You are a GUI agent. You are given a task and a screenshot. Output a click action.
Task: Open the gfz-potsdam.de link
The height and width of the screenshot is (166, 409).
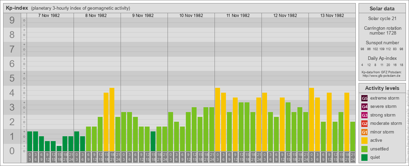[x=382, y=76]
